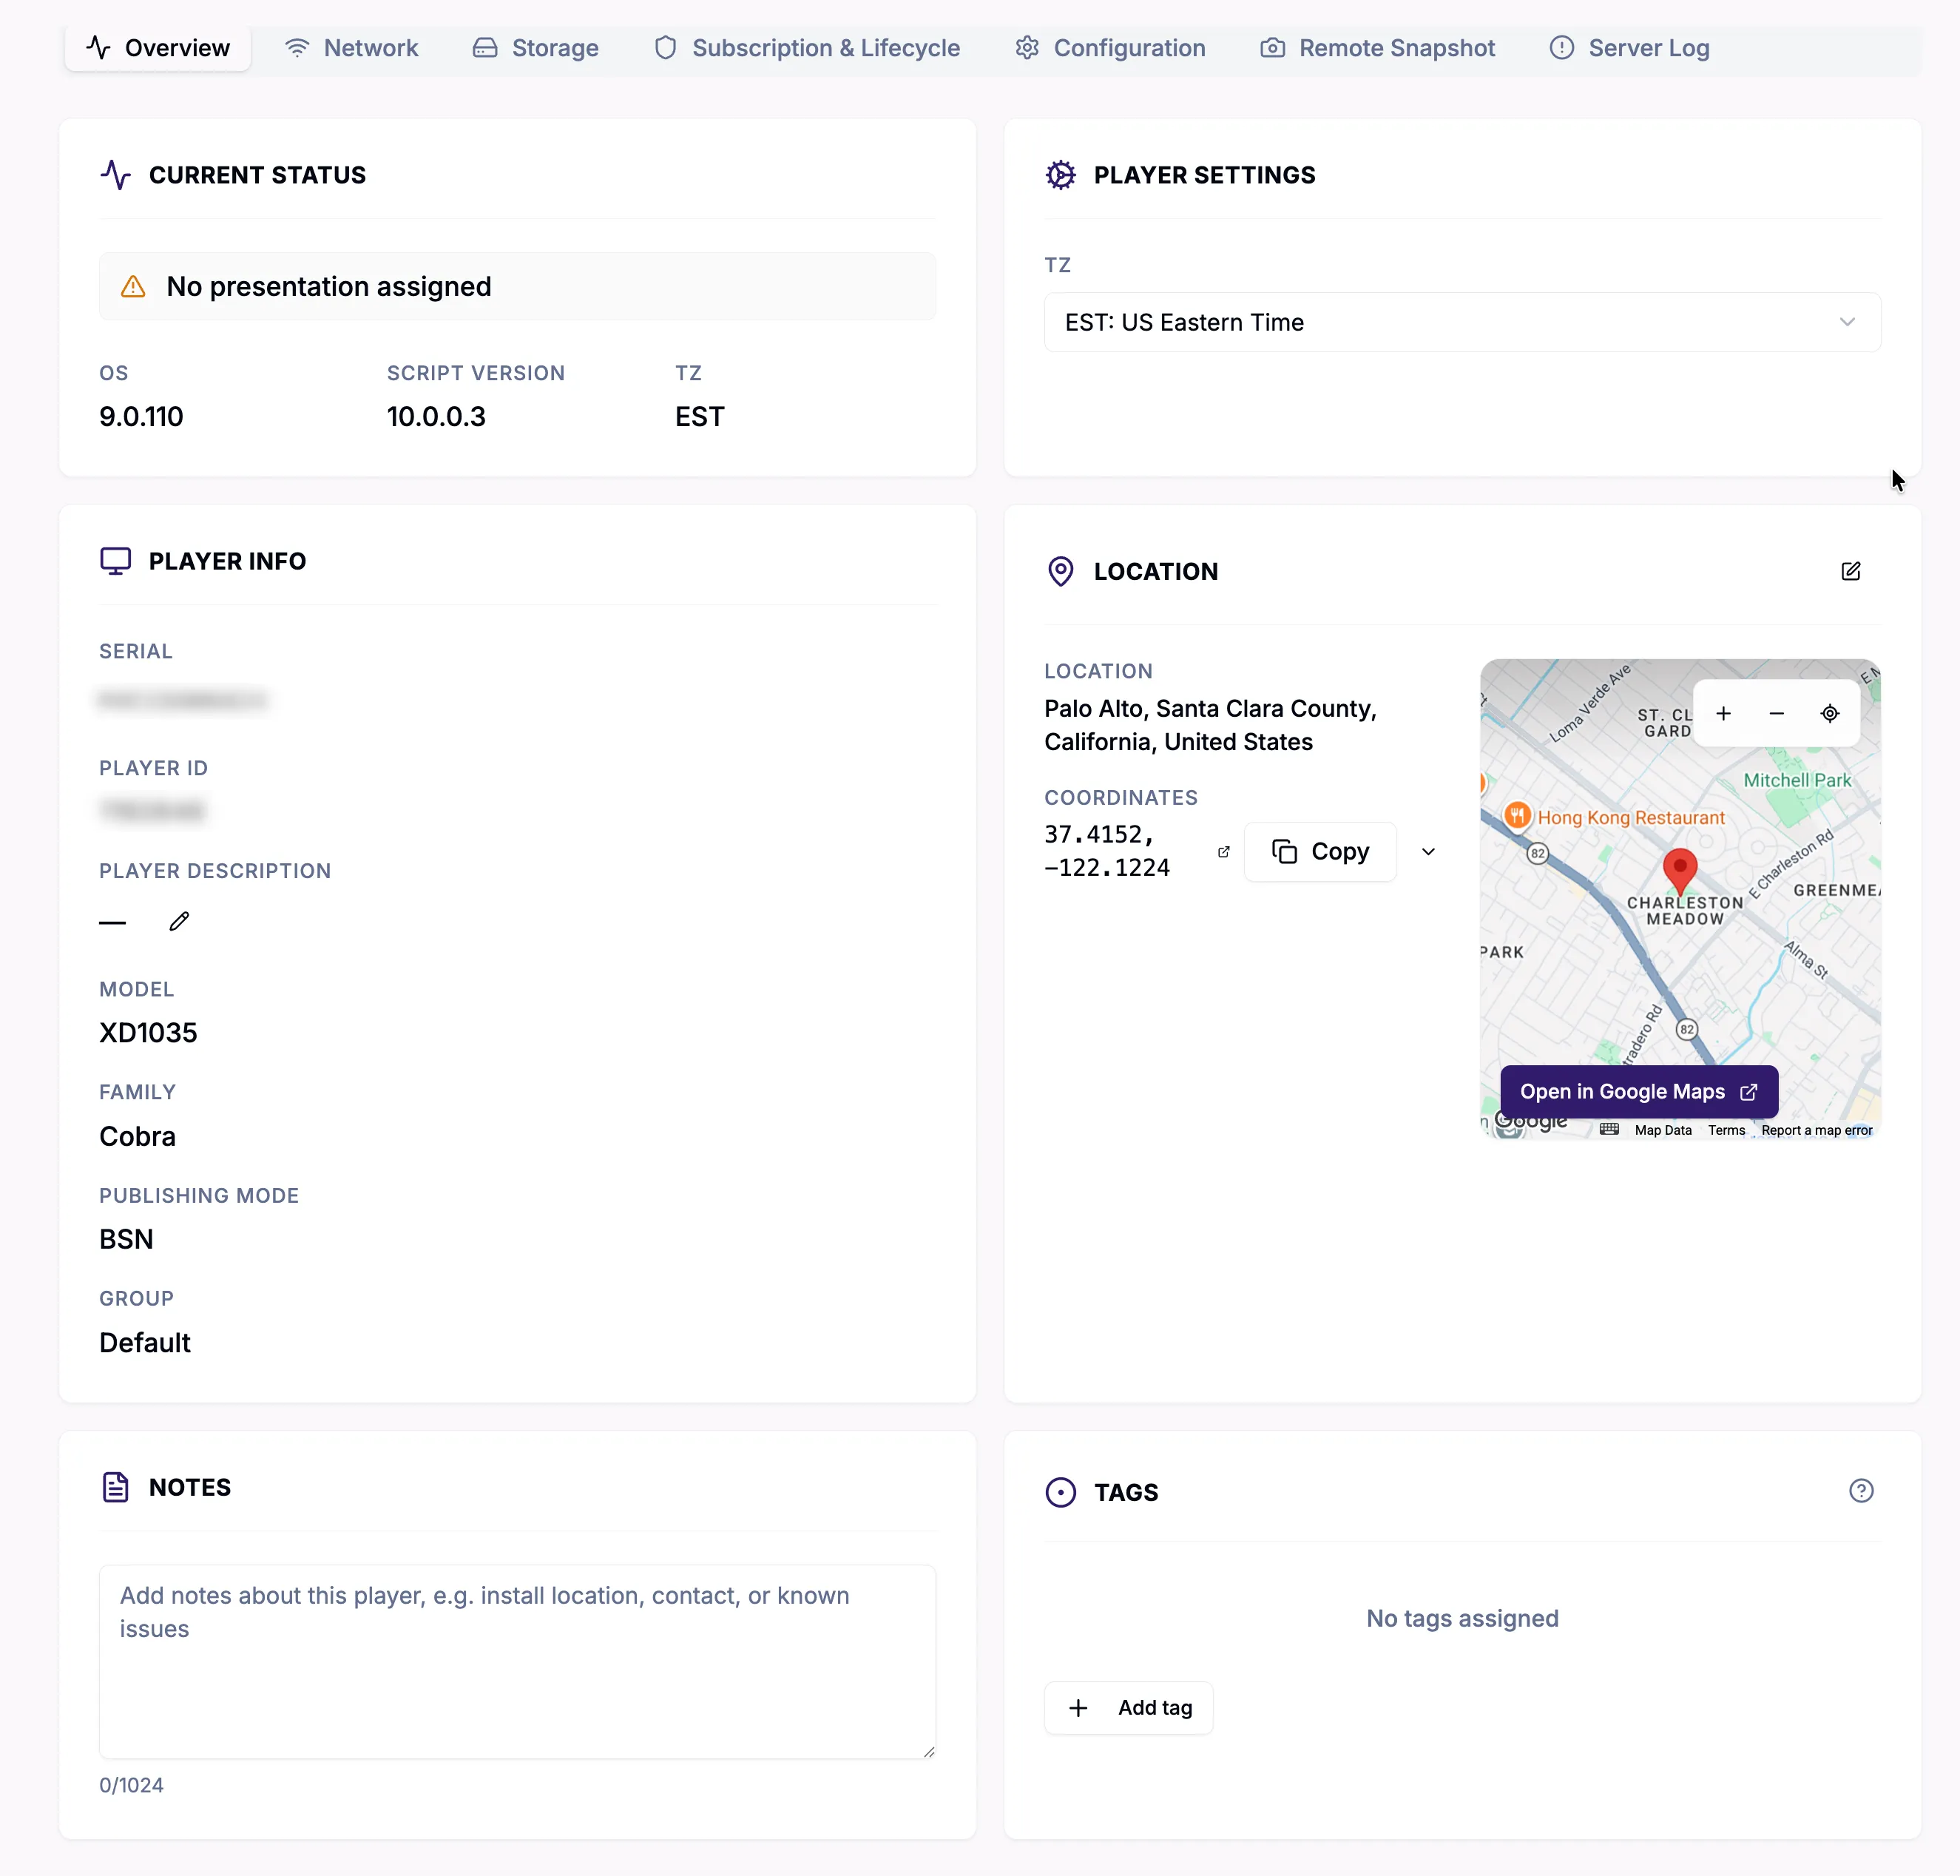The height and width of the screenshot is (1876, 1960).
Task: Click the notes counter 0/1024
Action: click(131, 1785)
